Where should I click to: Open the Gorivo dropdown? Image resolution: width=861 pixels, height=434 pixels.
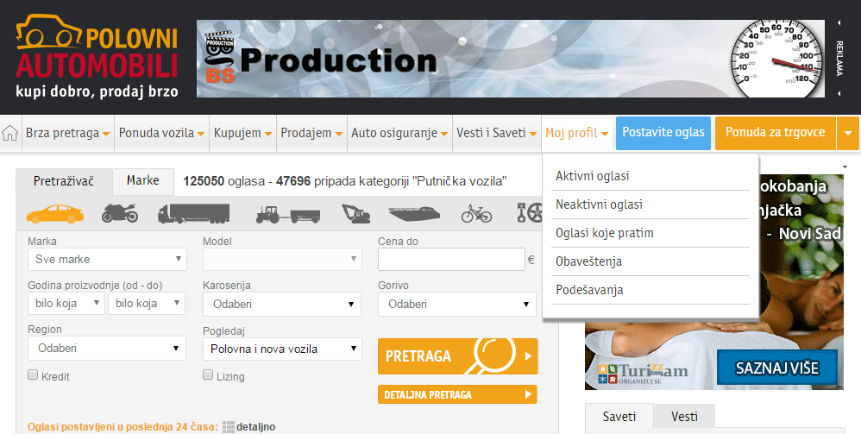(x=457, y=304)
